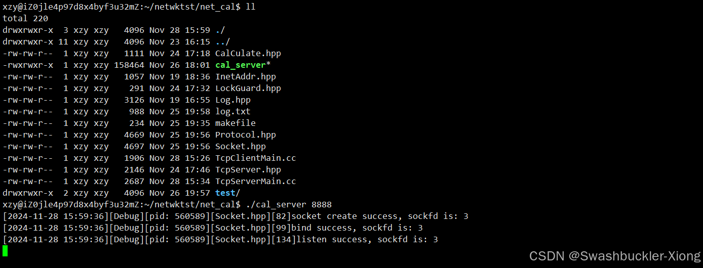703x268 pixels.
Task: Click the LockGuard.hpp filename
Action: coord(248,88)
